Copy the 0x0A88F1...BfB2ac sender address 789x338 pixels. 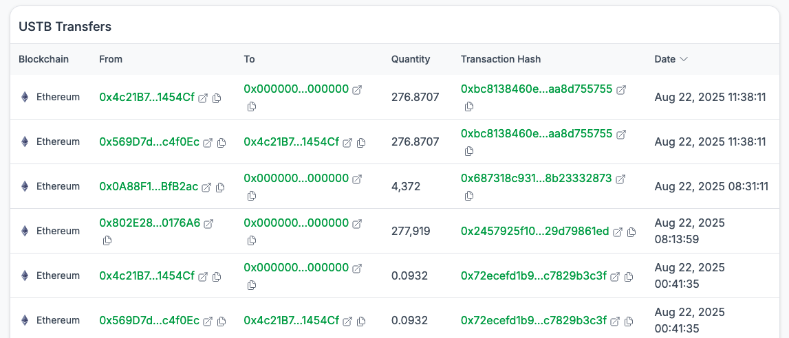[220, 188]
